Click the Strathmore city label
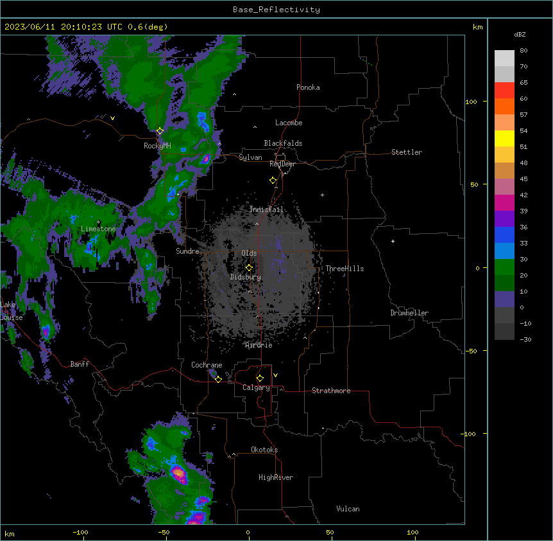553x541 pixels. (x=331, y=391)
